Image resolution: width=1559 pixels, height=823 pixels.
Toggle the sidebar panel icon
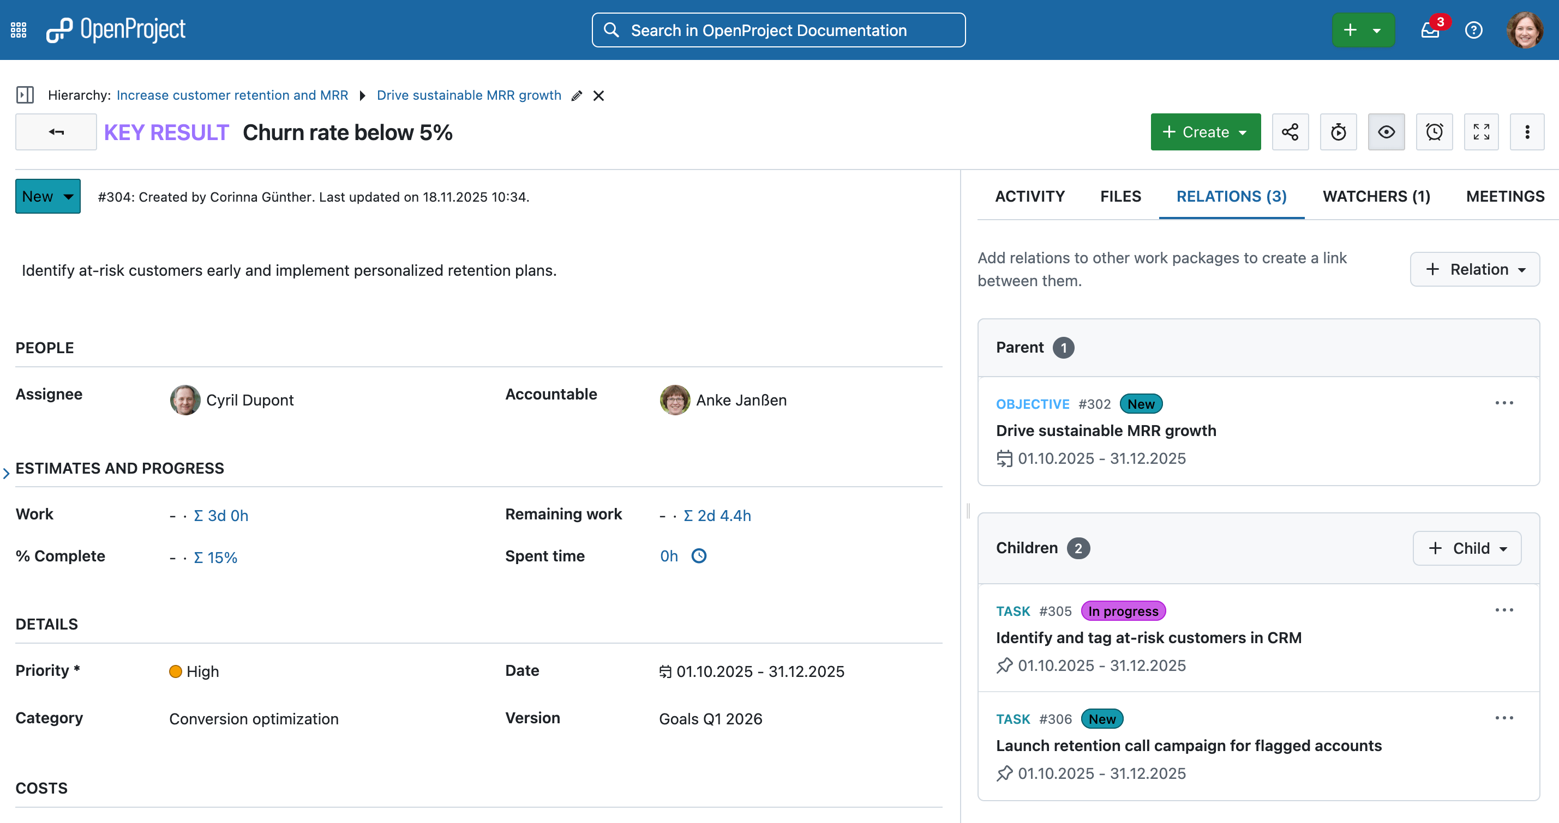tap(25, 95)
